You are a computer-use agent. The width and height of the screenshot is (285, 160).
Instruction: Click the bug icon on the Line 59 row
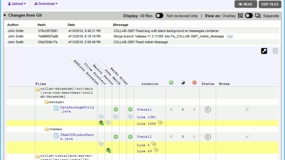(109, 150)
